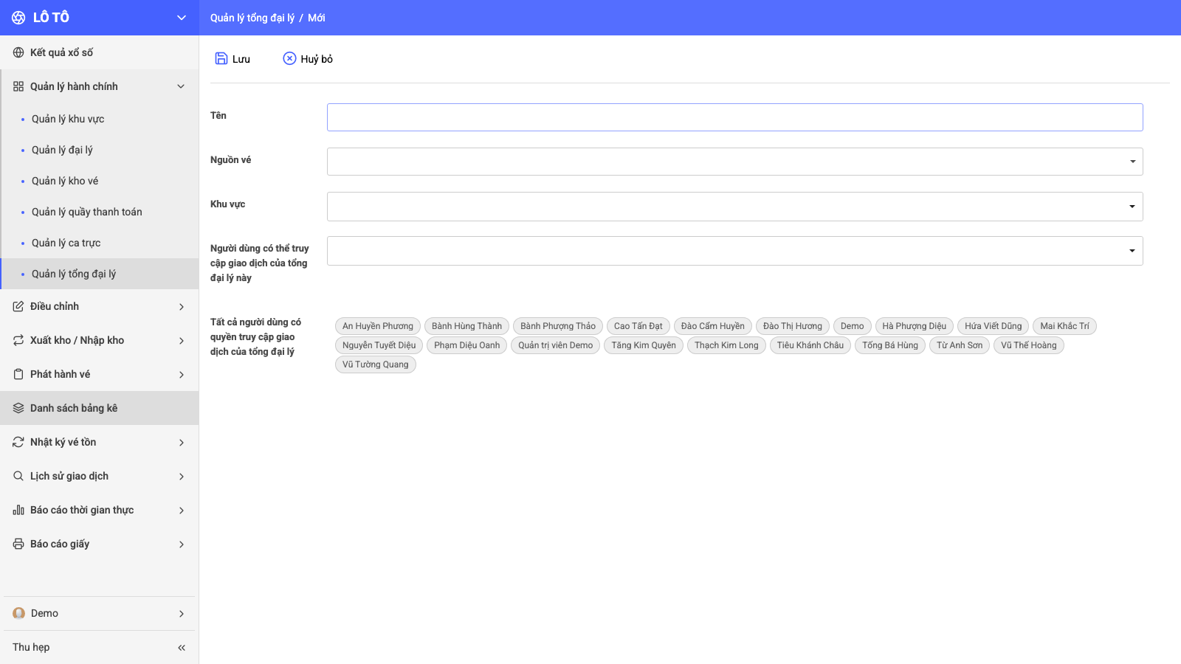Click the Lịch sử giao dịch search icon
The width and height of the screenshot is (1181, 664).
(18, 476)
